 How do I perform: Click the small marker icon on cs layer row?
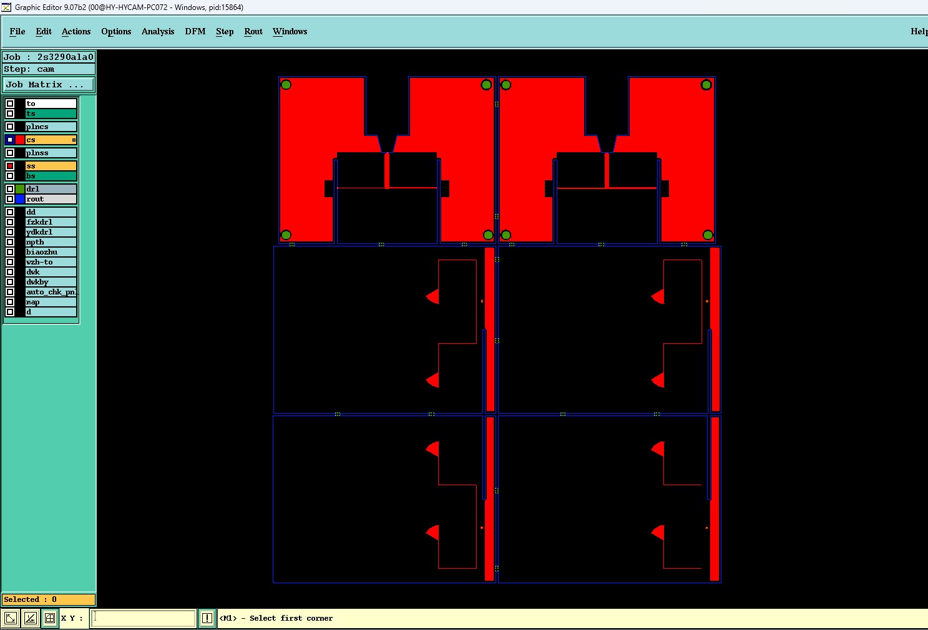point(74,140)
